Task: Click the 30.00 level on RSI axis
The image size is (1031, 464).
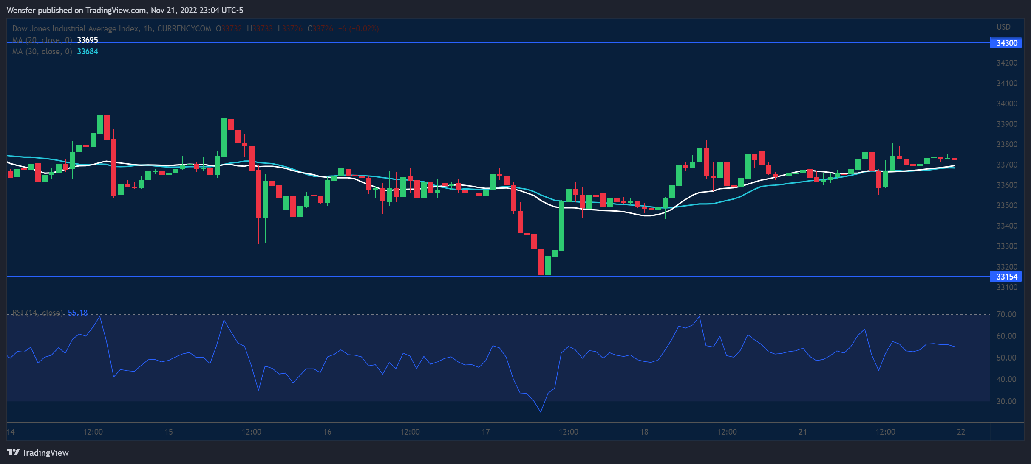Action: point(1006,401)
